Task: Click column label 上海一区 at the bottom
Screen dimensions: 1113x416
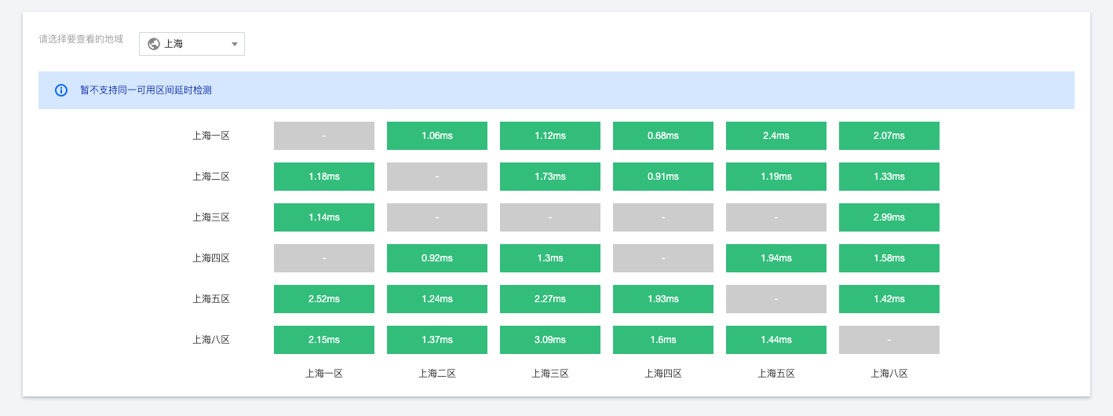Action: point(324,374)
